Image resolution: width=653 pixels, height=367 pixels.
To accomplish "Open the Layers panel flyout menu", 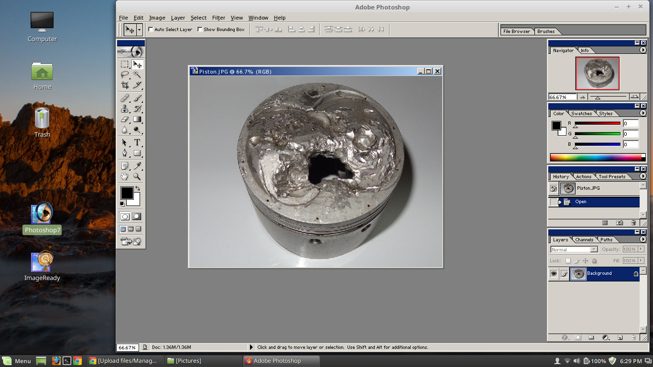I will (x=643, y=239).
